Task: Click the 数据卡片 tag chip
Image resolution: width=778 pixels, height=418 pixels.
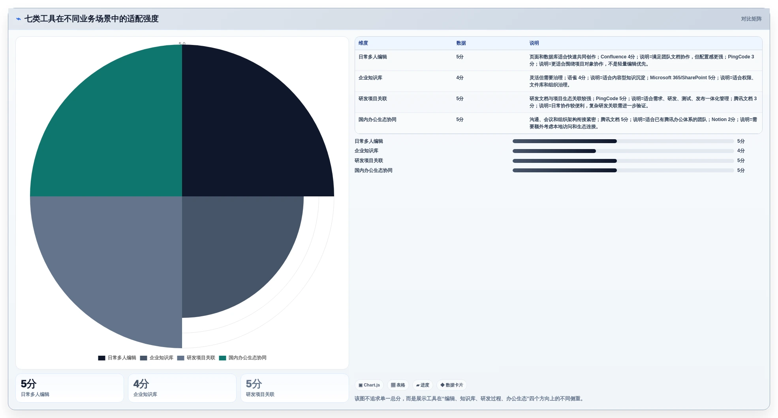Action: click(x=452, y=385)
